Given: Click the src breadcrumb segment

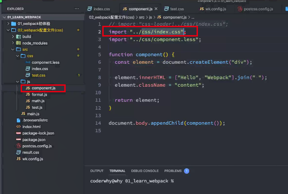Looking at the screenshot, I should [x=142, y=17].
